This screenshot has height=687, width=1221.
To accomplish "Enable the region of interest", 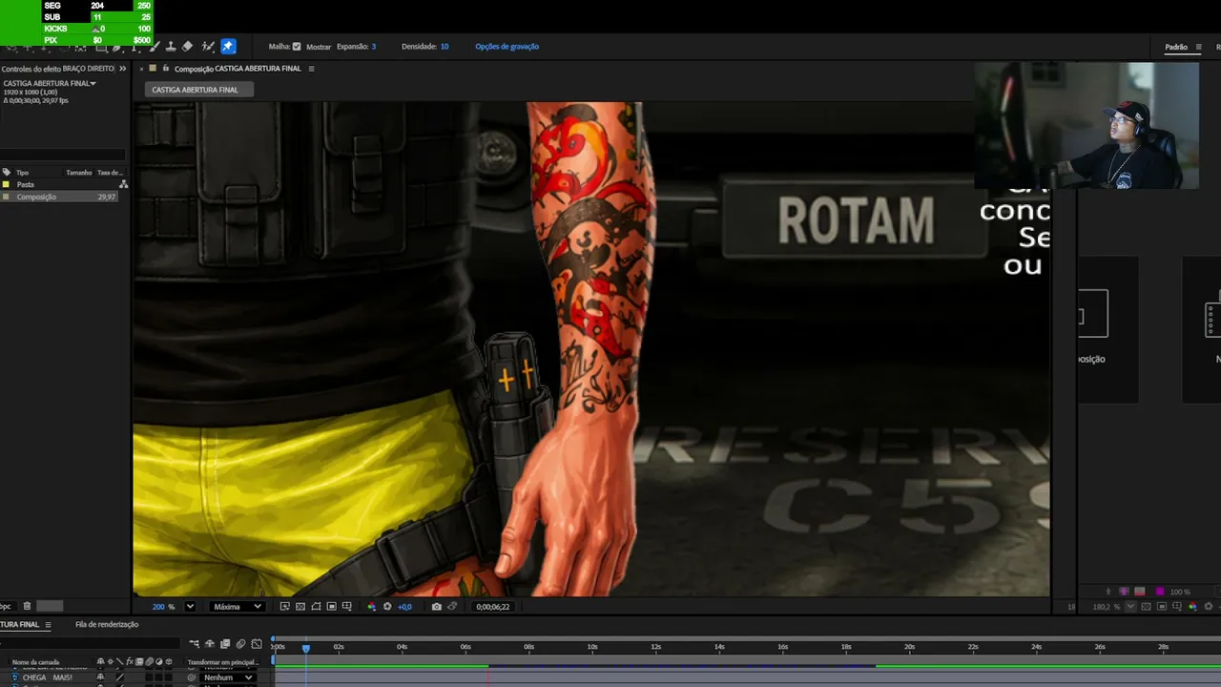I will pos(331,607).
